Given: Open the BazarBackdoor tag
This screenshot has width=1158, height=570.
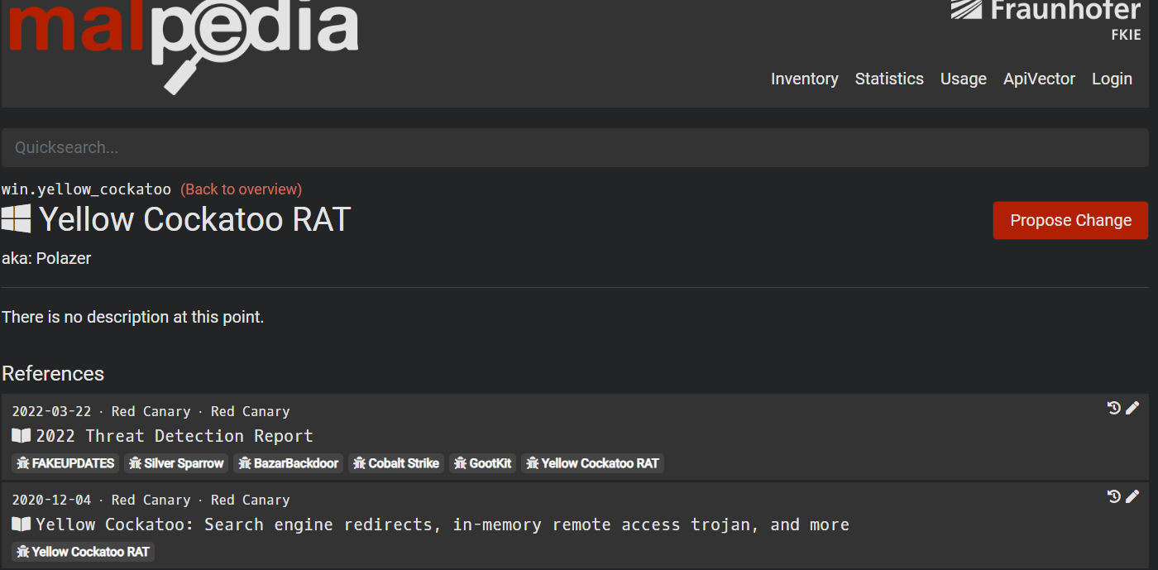Looking at the screenshot, I should point(289,463).
